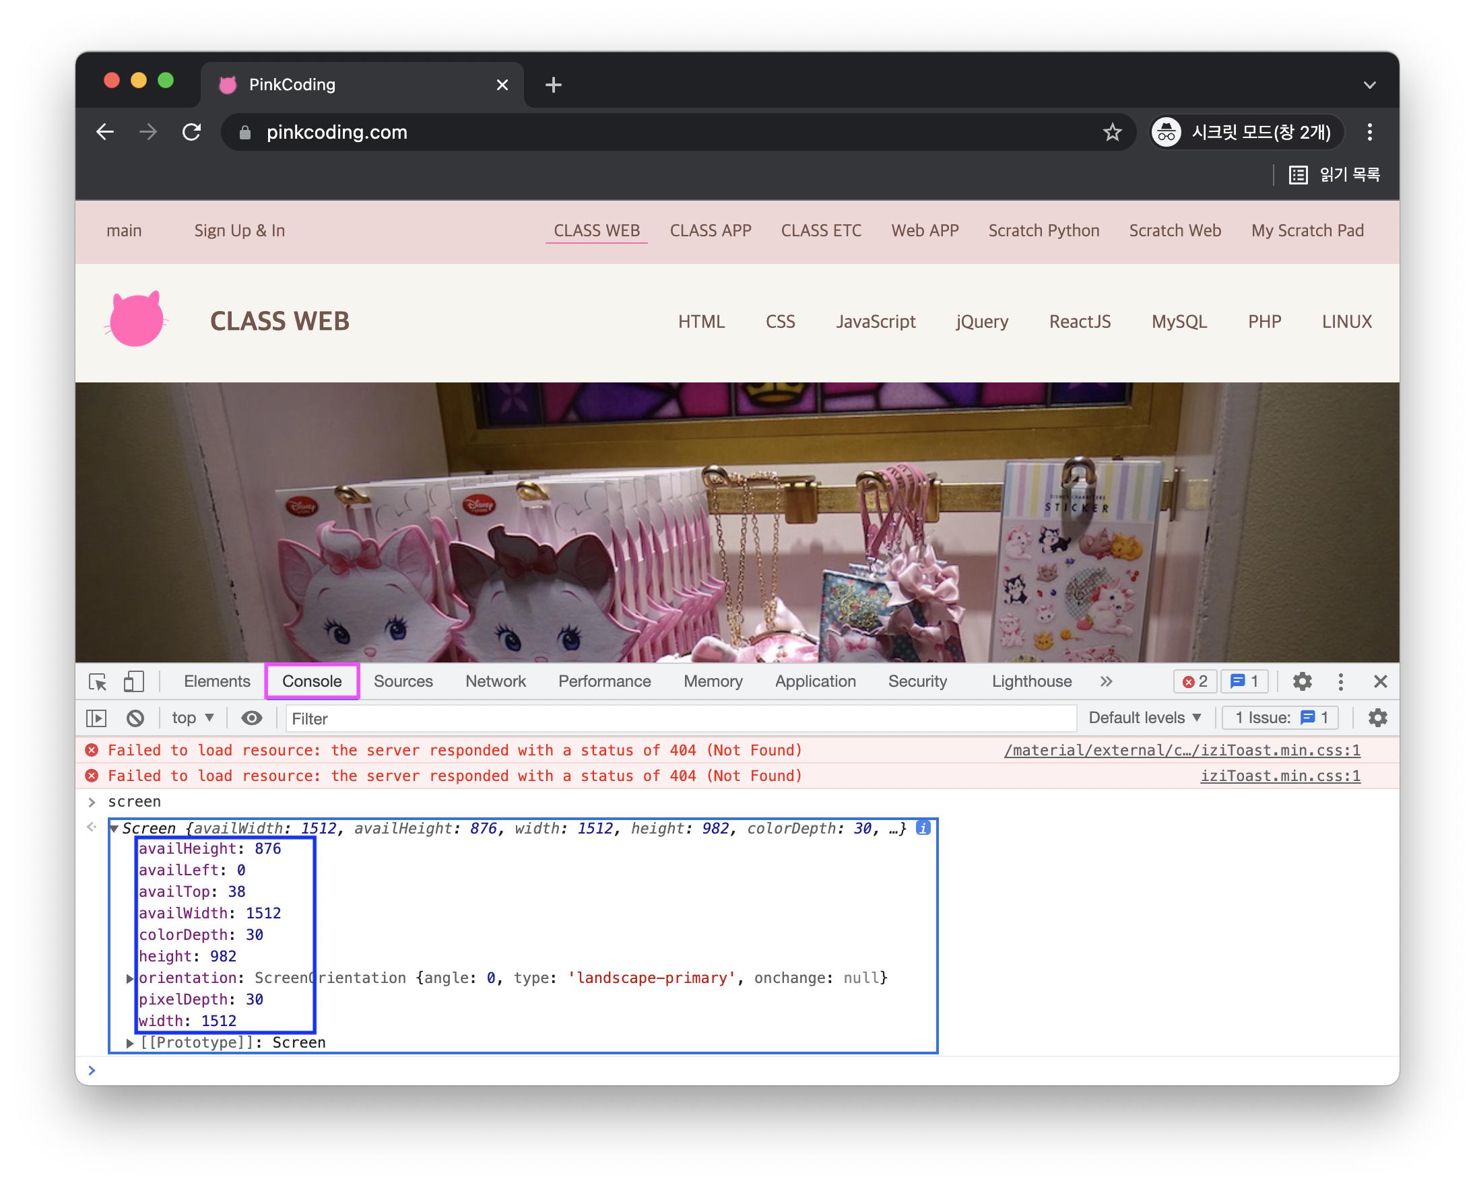Switch to the Elements tab
Image resolution: width=1475 pixels, height=1185 pixels.
point(217,682)
